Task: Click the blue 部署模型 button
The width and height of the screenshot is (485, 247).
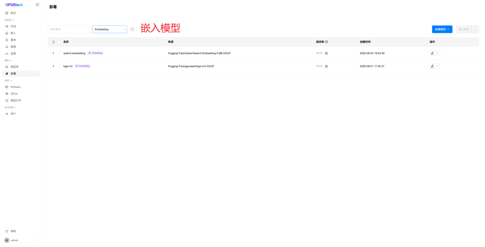Action: pos(442,29)
